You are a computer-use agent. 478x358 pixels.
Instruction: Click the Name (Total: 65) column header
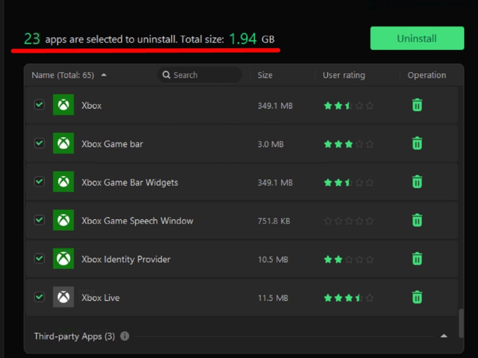(x=63, y=75)
